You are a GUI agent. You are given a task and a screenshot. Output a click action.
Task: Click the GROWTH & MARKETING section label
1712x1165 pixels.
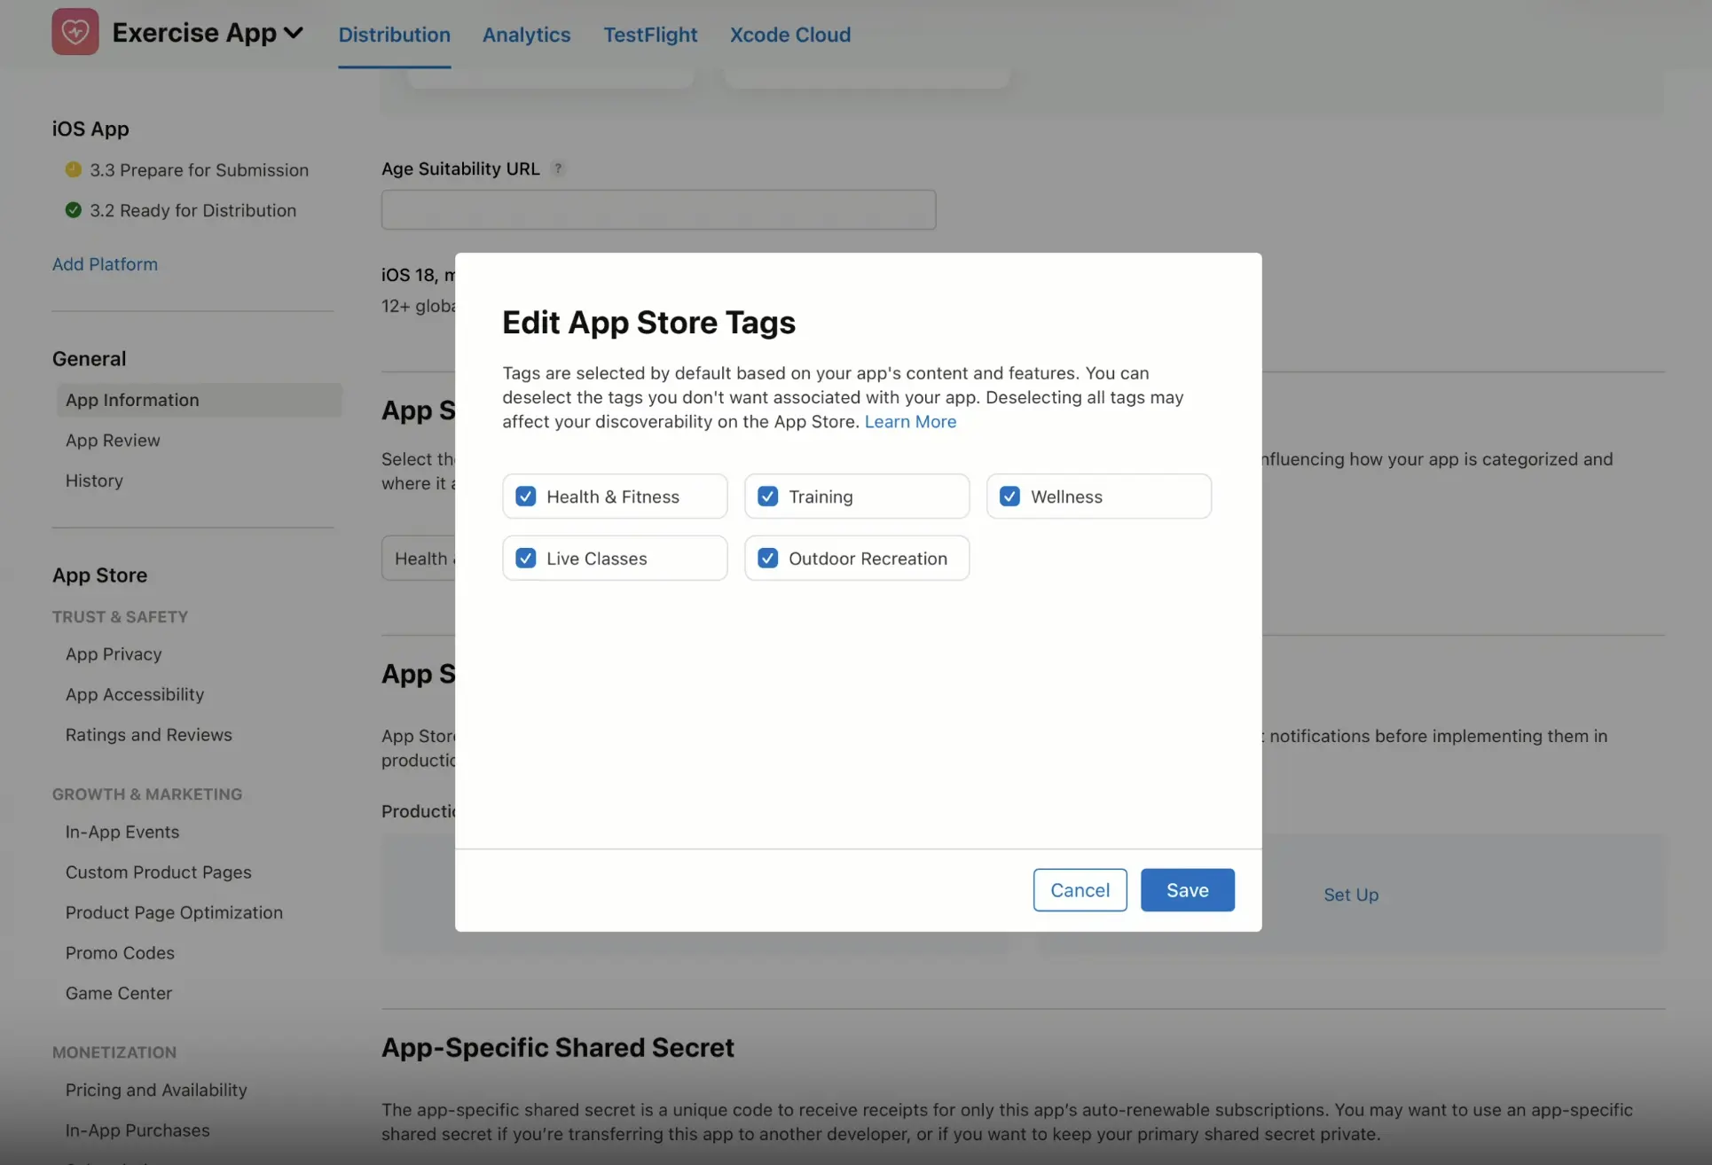coord(147,794)
